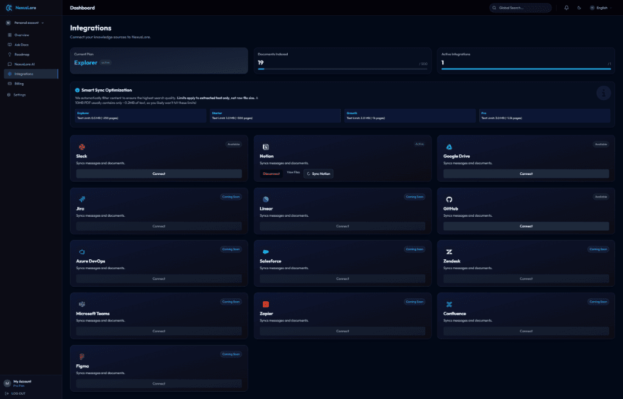This screenshot has height=399, width=623.
Task: Click the Zapier logo icon
Action: pyautogui.click(x=265, y=304)
